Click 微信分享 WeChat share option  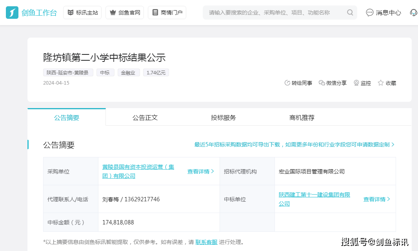click(333, 83)
